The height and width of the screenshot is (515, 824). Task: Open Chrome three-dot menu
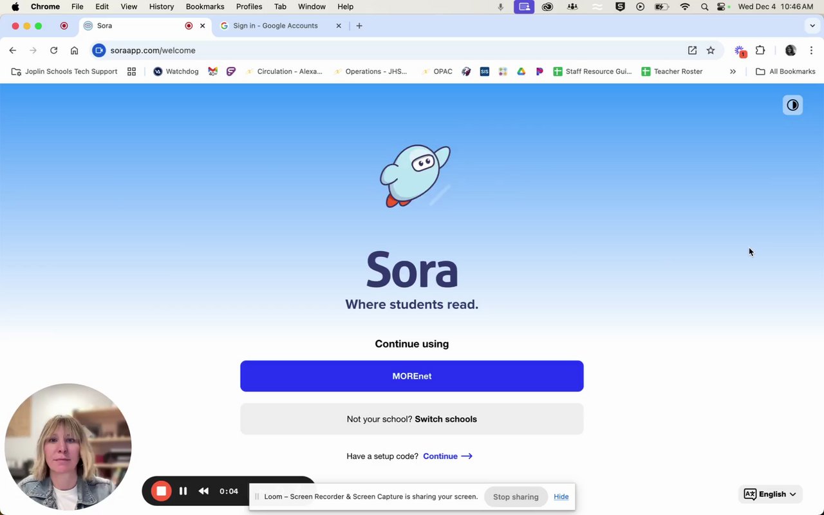point(811,50)
